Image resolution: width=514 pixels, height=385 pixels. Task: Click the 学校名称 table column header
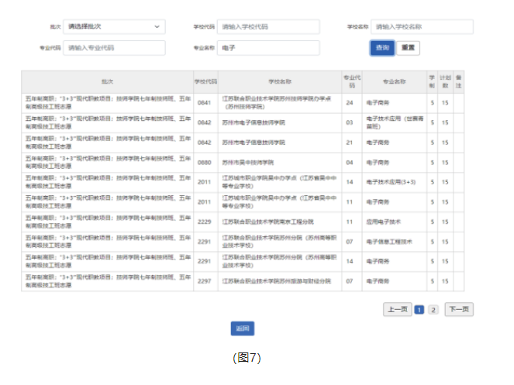point(280,81)
